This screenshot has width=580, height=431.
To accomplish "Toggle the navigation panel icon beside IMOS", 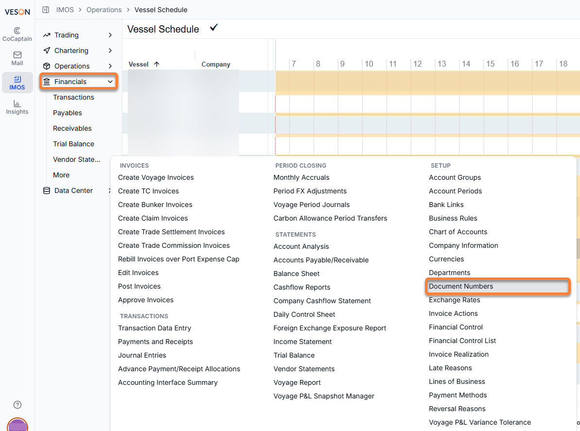I will click(x=46, y=10).
